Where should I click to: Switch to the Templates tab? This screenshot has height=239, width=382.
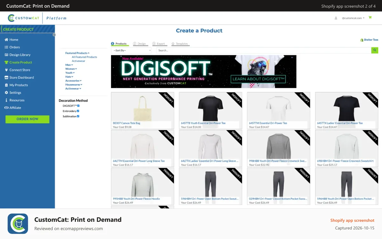coord(180,44)
